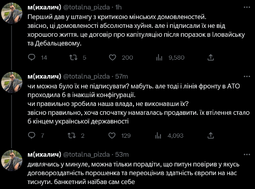The width and height of the screenshot is (255, 189).
Task: Share the second tweet posted 57m ago
Action: (x=211, y=135)
